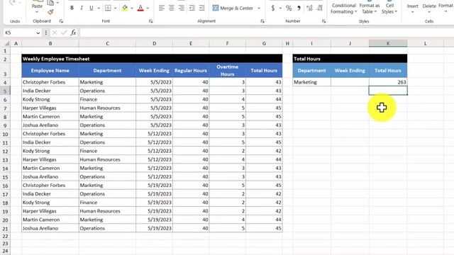The height and width of the screenshot is (255, 454).
Task: Center text horizontally
Action: (x=172, y=8)
